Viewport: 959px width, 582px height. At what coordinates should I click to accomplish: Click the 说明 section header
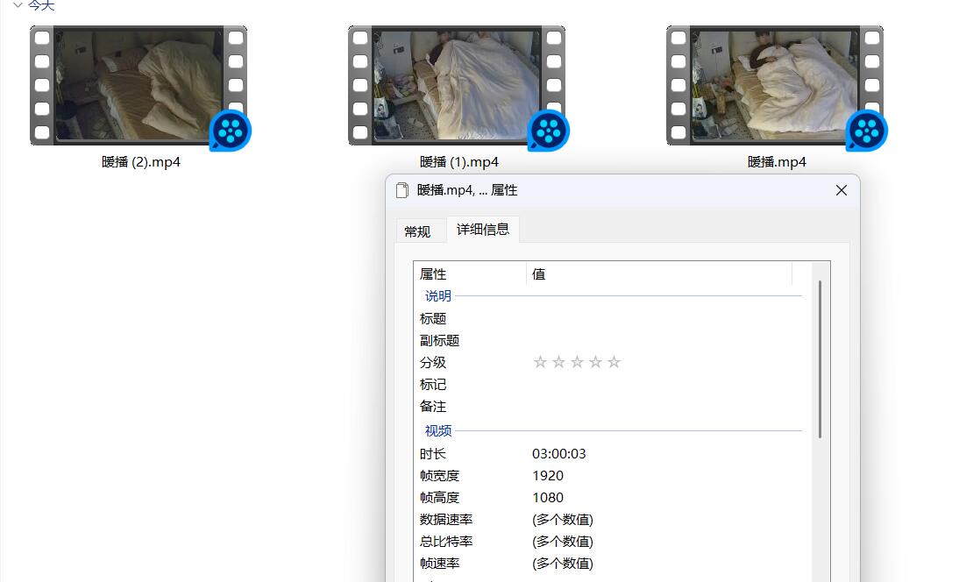click(438, 296)
